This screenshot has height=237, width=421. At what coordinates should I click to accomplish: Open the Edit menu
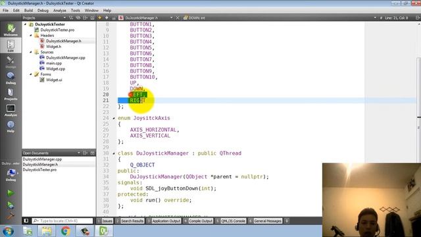[16, 11]
